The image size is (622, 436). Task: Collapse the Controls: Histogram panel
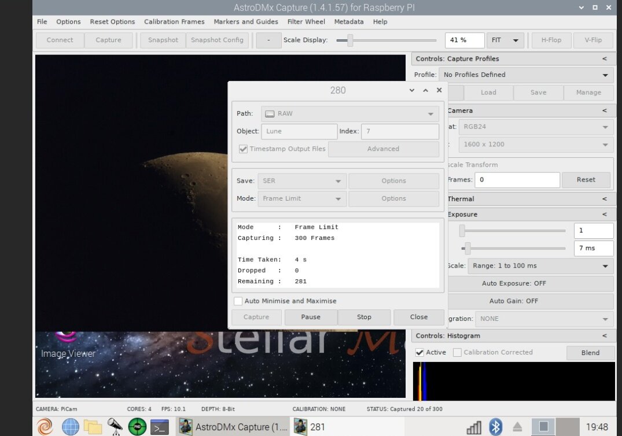[x=605, y=336]
